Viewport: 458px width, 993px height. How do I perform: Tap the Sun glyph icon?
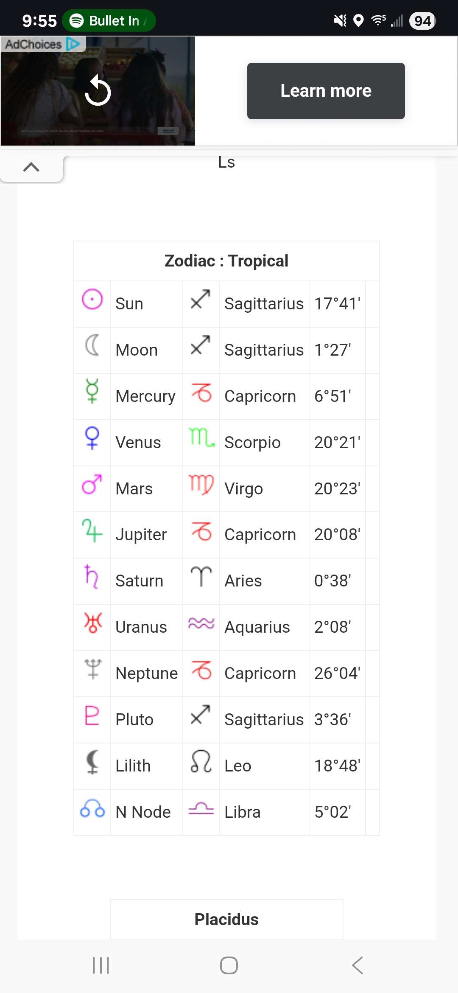coord(92,300)
